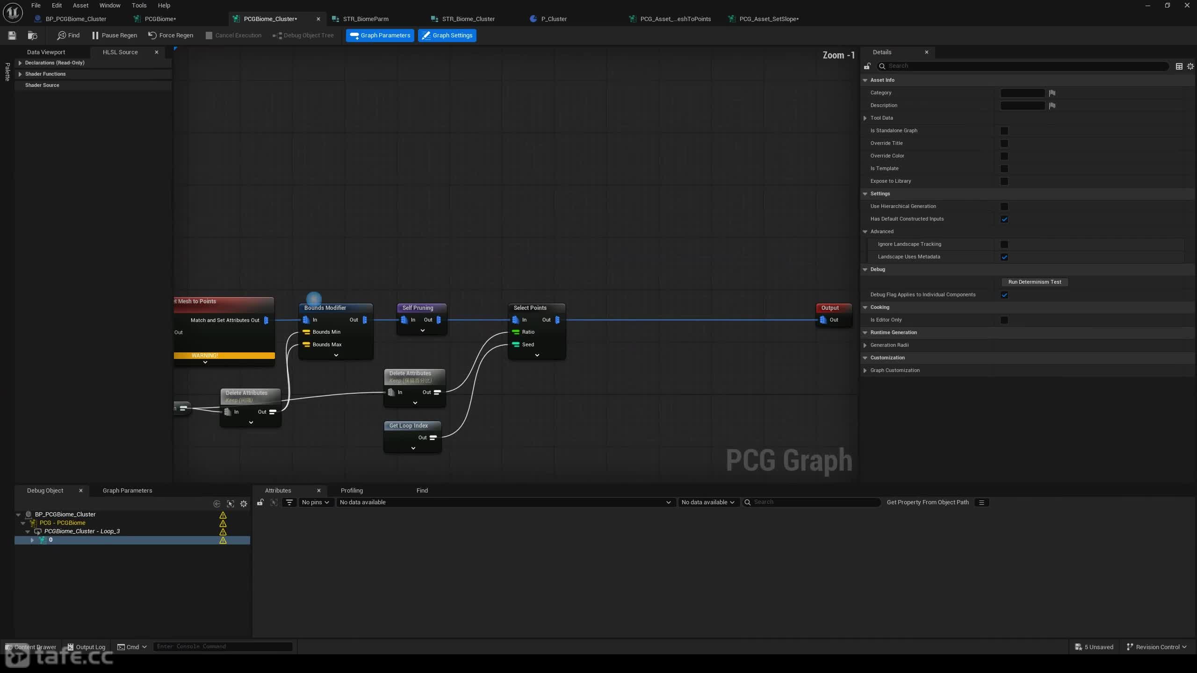This screenshot has height=673, width=1197.
Task: Click the Details property matrix grid icon
Action: coord(1179,66)
